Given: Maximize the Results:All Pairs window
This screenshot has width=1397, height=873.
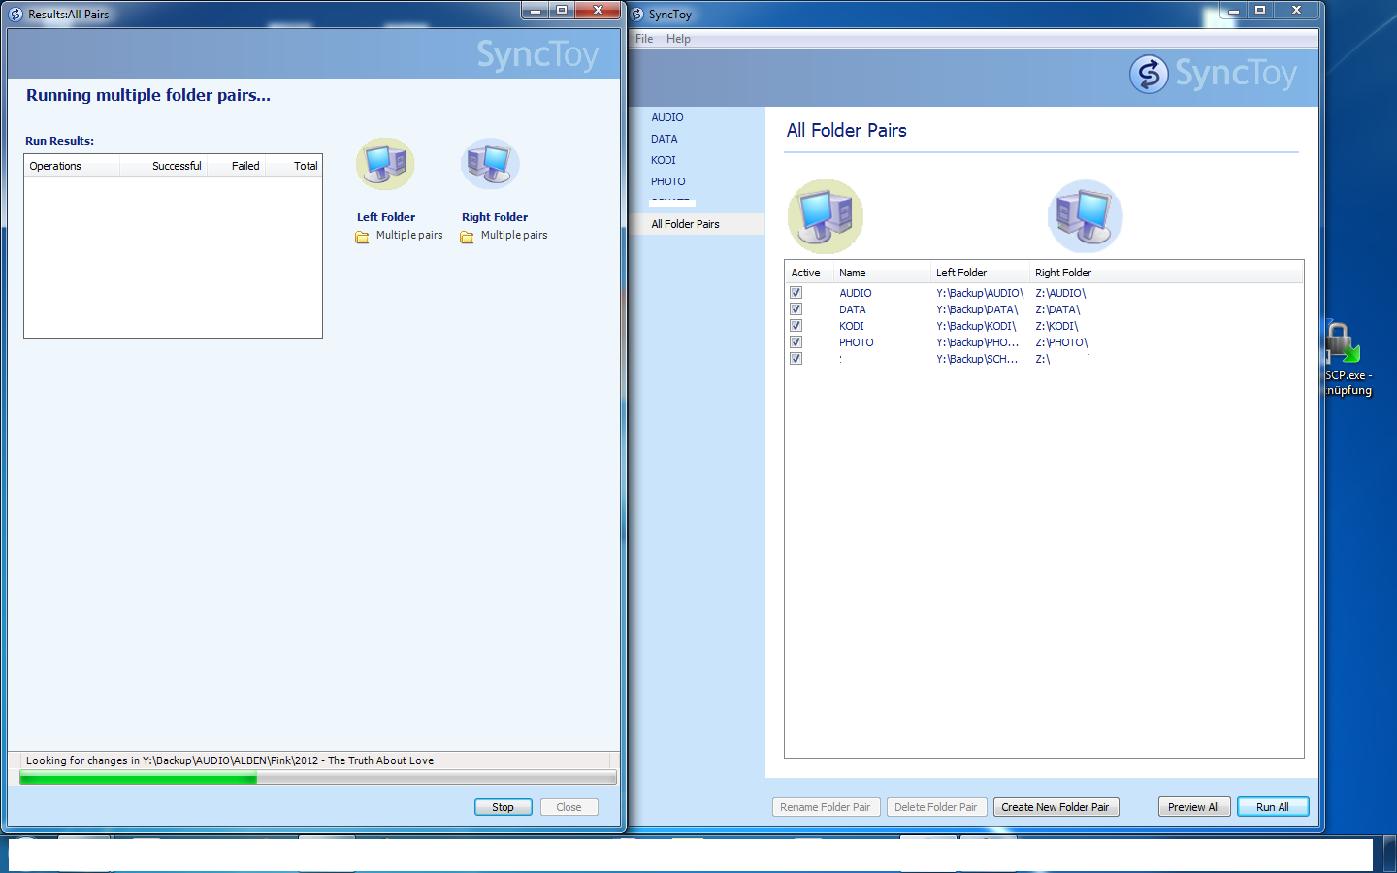Looking at the screenshot, I should pyautogui.click(x=562, y=10).
